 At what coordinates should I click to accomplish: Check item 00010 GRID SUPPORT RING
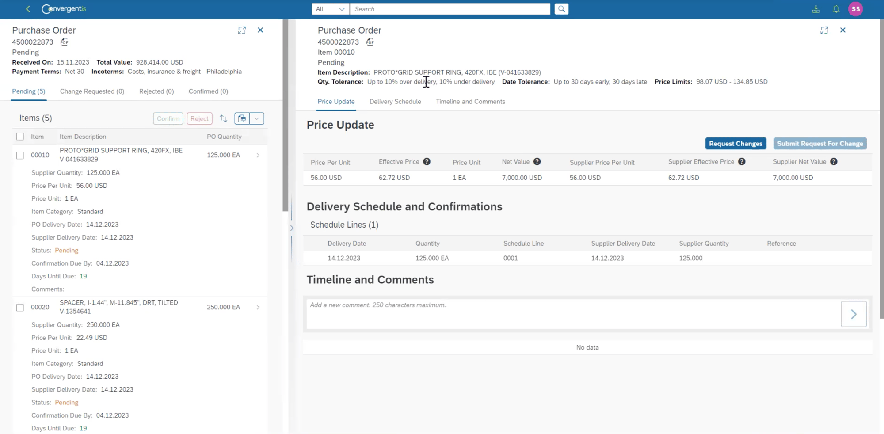[x=20, y=155]
